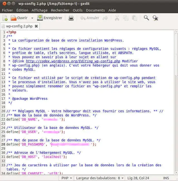
Task: Save the file with Enregistrer
Action: (50, 18)
